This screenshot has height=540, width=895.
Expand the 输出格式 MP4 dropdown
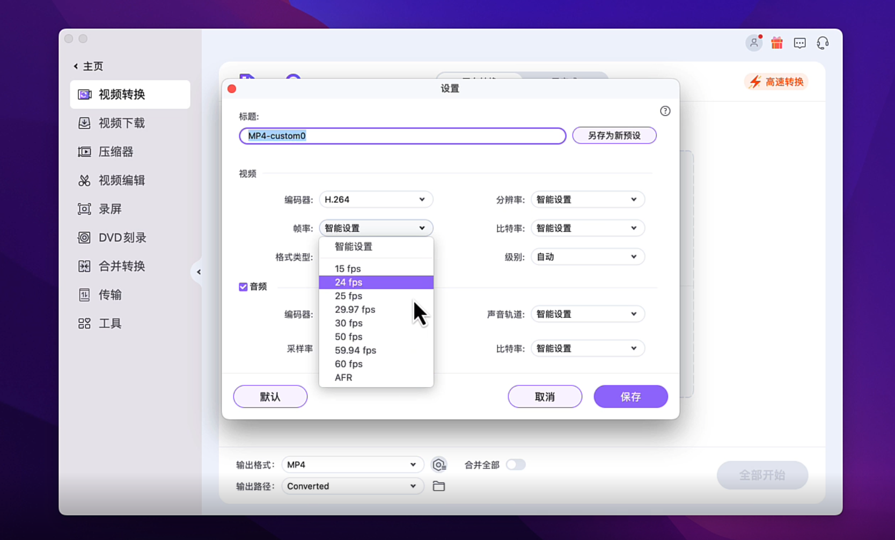click(352, 465)
